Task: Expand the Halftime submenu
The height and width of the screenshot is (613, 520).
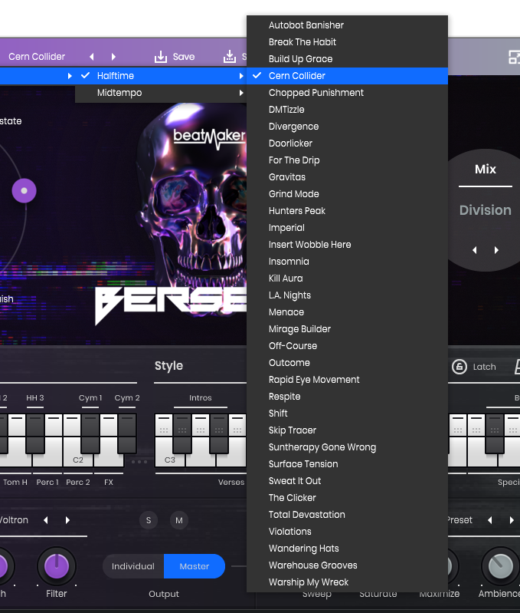Action: pyautogui.click(x=161, y=76)
